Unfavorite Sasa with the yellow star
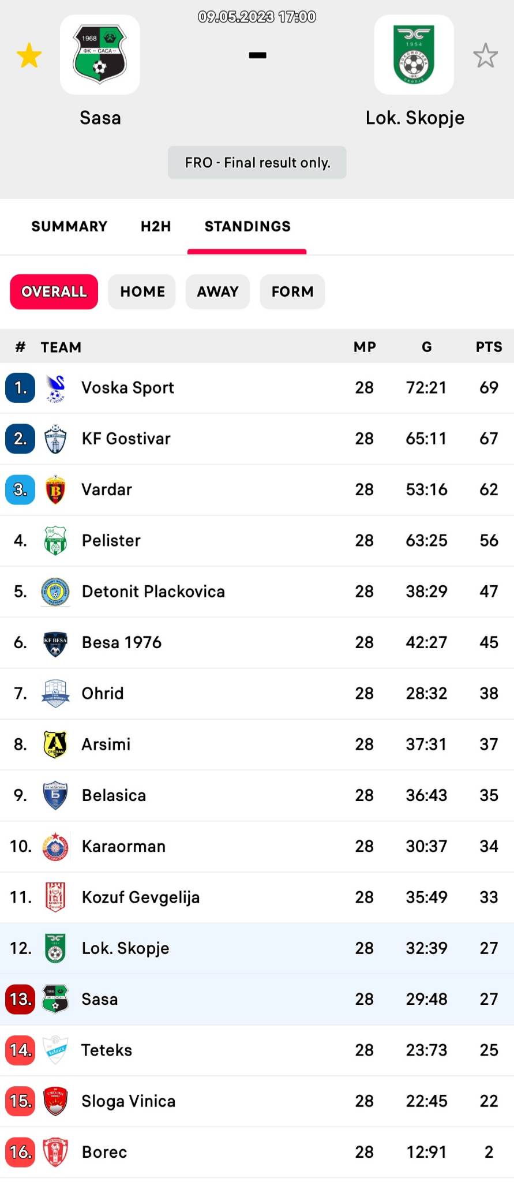The width and height of the screenshot is (514, 1182). click(29, 56)
